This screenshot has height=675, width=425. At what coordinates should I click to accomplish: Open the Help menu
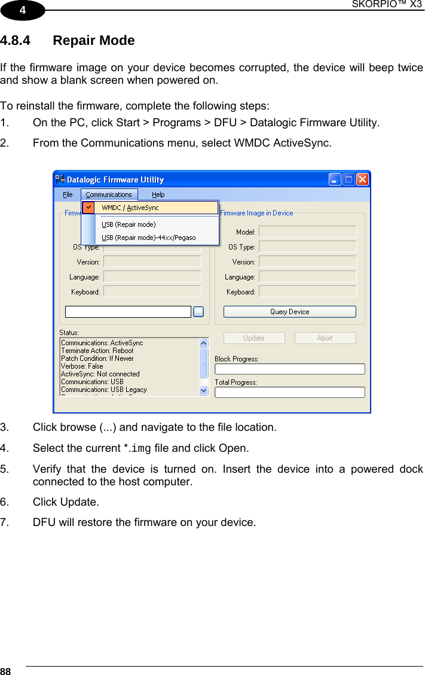[x=158, y=194]
